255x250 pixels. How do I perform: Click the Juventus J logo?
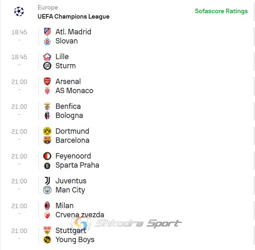click(x=47, y=181)
